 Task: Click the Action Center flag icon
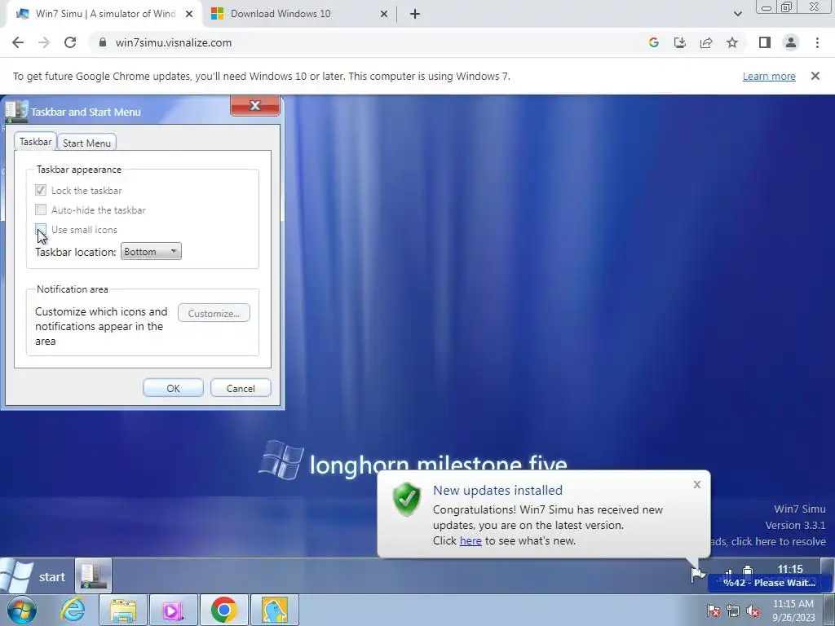pyautogui.click(x=697, y=575)
